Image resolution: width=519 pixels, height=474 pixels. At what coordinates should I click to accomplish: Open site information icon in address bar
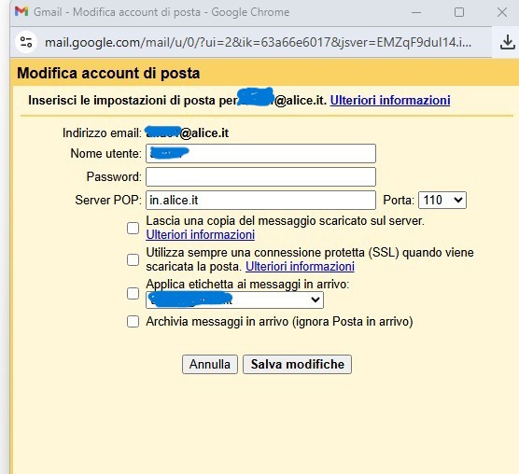click(26, 42)
